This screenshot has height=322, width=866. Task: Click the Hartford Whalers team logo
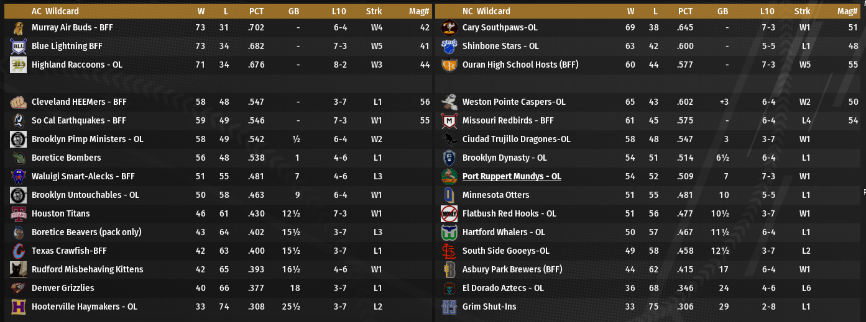pos(449,233)
